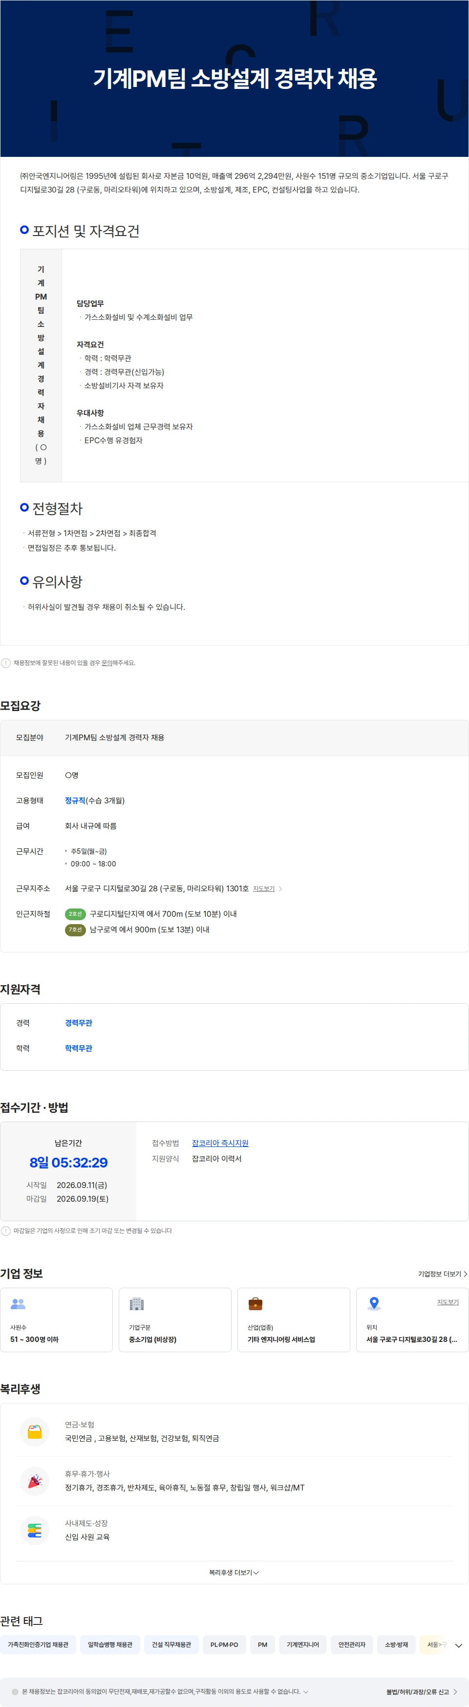
Task: Click the 잡코리아 이력서 application form text
Action: pyautogui.click(x=216, y=1158)
